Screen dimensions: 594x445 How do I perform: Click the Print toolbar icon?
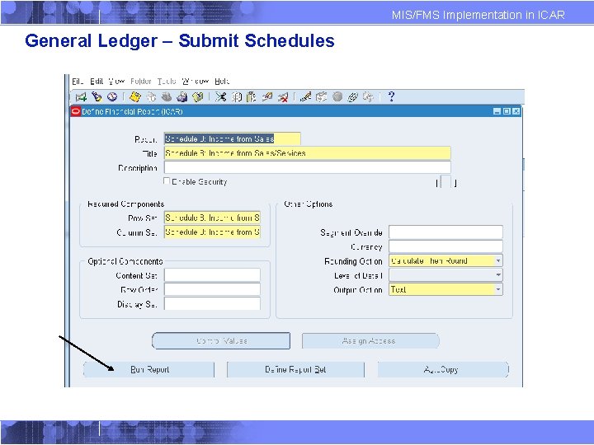point(181,97)
